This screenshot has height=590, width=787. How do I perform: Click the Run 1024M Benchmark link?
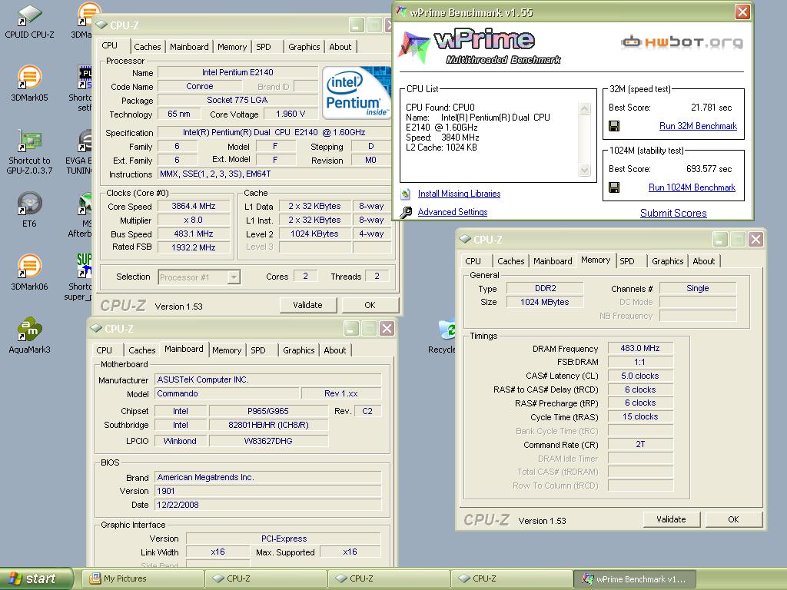[692, 187]
